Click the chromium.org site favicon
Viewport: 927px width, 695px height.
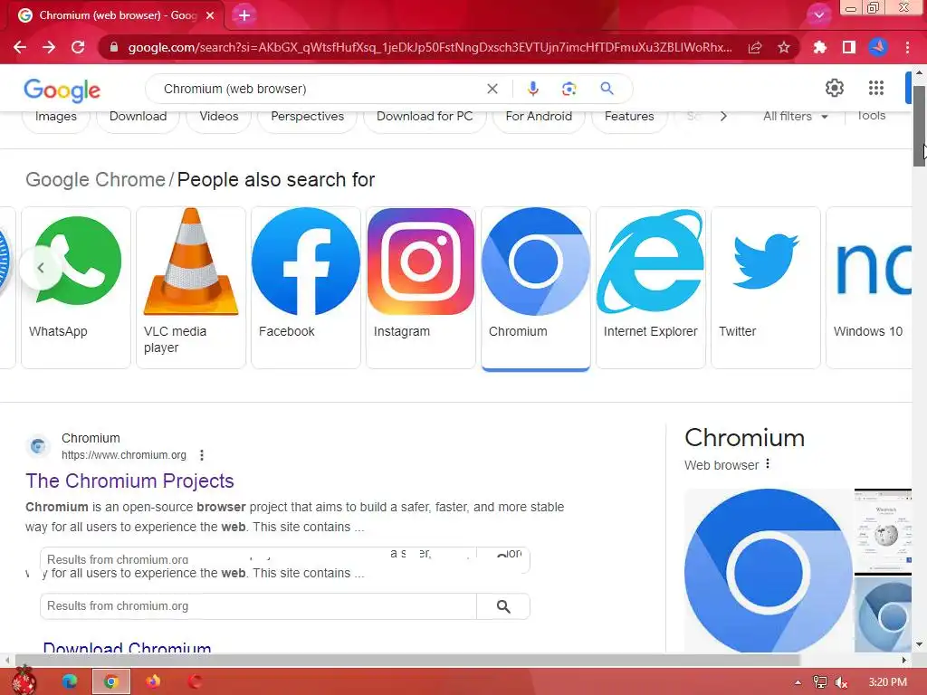click(x=38, y=446)
